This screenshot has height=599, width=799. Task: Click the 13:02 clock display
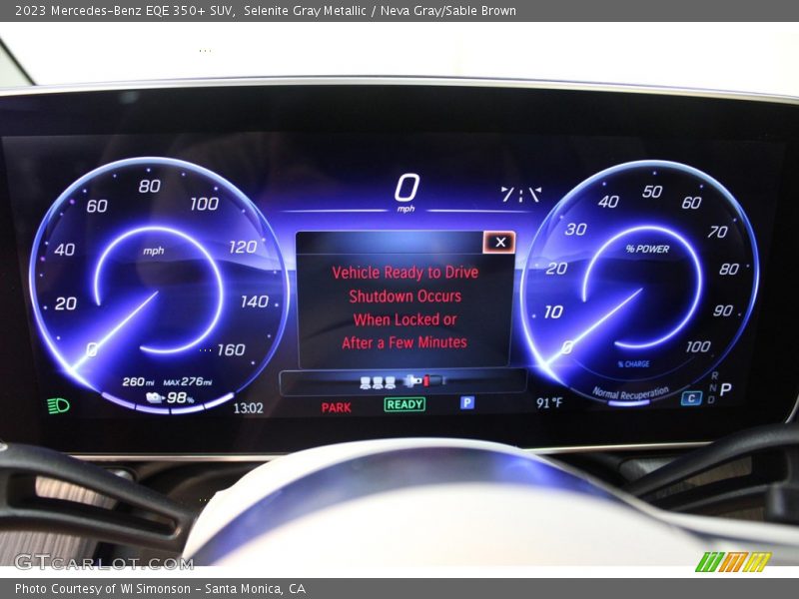pyautogui.click(x=247, y=406)
